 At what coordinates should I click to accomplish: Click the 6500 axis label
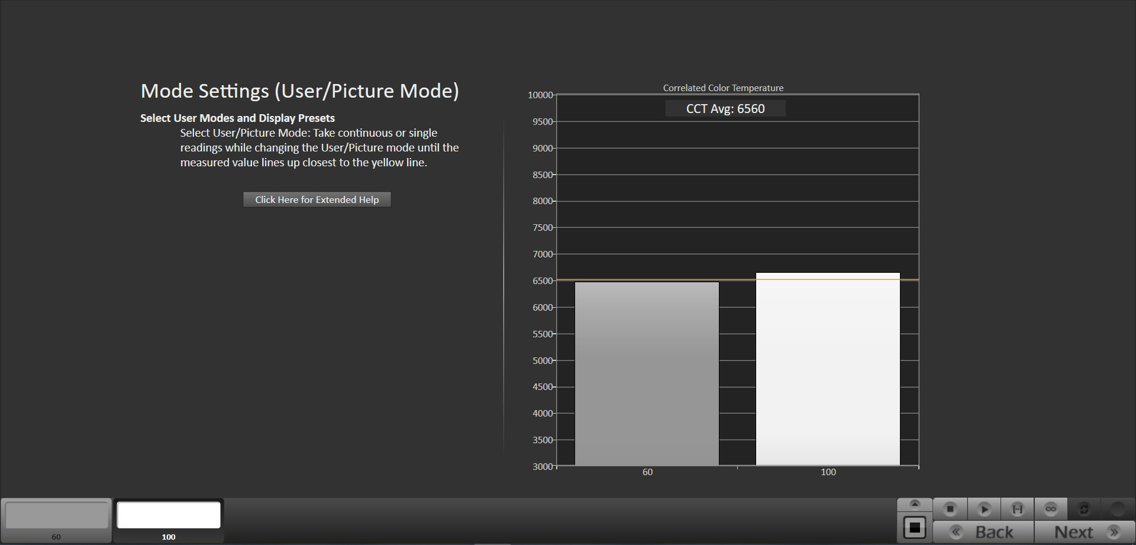click(x=542, y=281)
